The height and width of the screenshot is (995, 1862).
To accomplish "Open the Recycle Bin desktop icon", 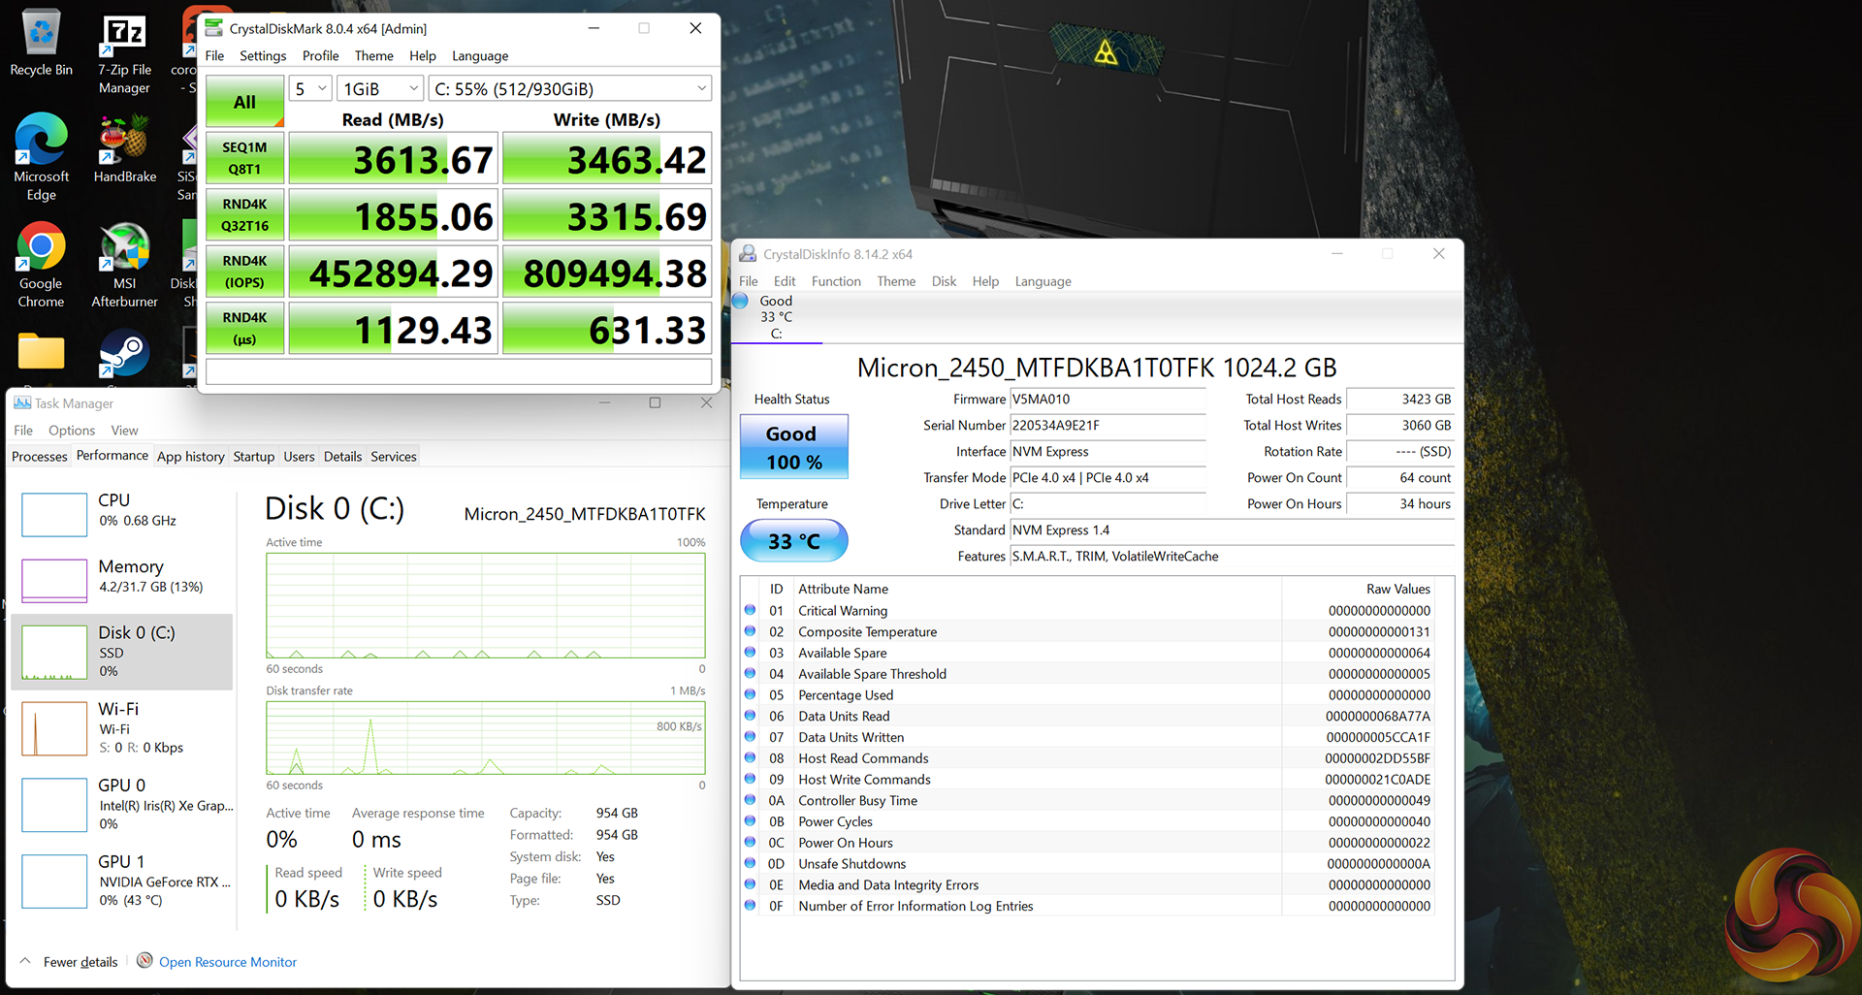I will tap(41, 43).
